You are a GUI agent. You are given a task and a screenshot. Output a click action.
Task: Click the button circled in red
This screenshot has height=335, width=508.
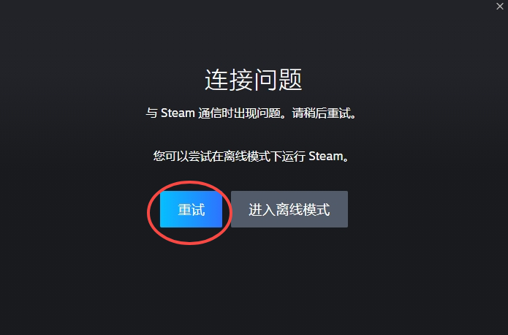pyautogui.click(x=191, y=209)
